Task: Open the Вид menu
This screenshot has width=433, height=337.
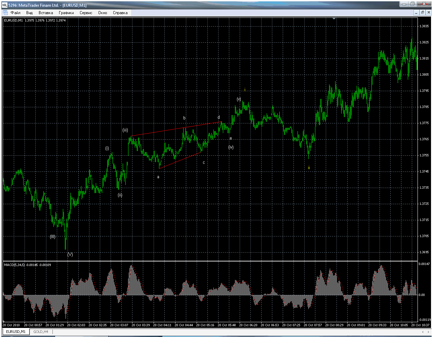Action: 30,13
